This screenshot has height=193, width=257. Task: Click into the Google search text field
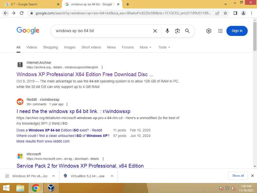(103, 31)
